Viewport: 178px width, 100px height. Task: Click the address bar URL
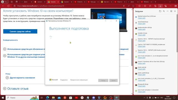(x=41, y=6)
